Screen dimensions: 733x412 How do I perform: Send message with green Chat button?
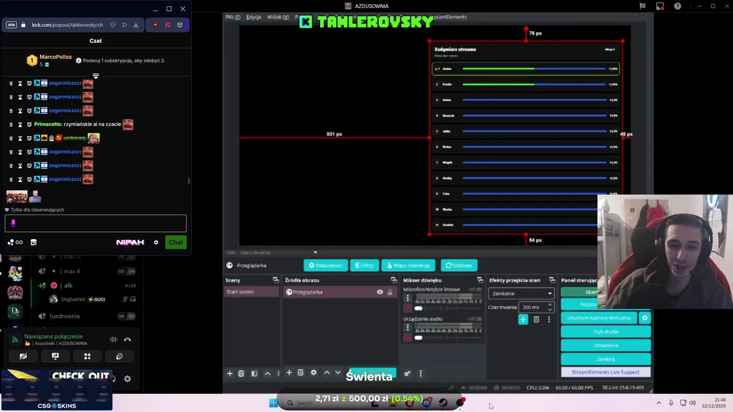pyautogui.click(x=176, y=243)
